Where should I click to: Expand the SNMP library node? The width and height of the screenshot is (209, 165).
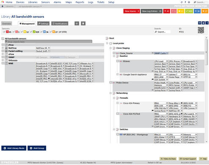(x=3, y=57)
